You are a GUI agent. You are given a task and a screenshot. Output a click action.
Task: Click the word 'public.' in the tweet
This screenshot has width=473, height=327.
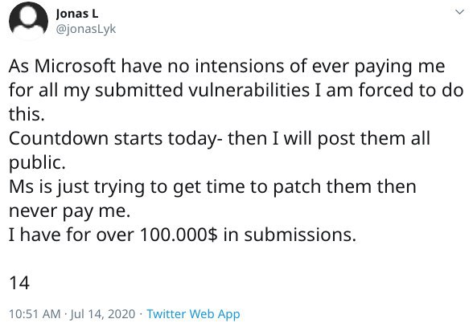(37, 163)
